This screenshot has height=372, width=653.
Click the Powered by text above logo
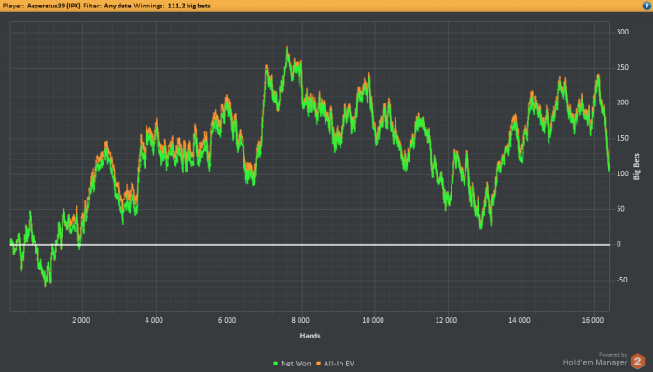pyautogui.click(x=613, y=355)
